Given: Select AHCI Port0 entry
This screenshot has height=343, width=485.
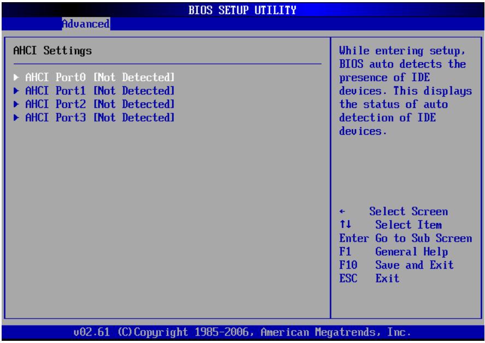Looking at the screenshot, I should pos(94,77).
